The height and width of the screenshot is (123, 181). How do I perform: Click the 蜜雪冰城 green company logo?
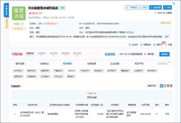tap(19, 13)
